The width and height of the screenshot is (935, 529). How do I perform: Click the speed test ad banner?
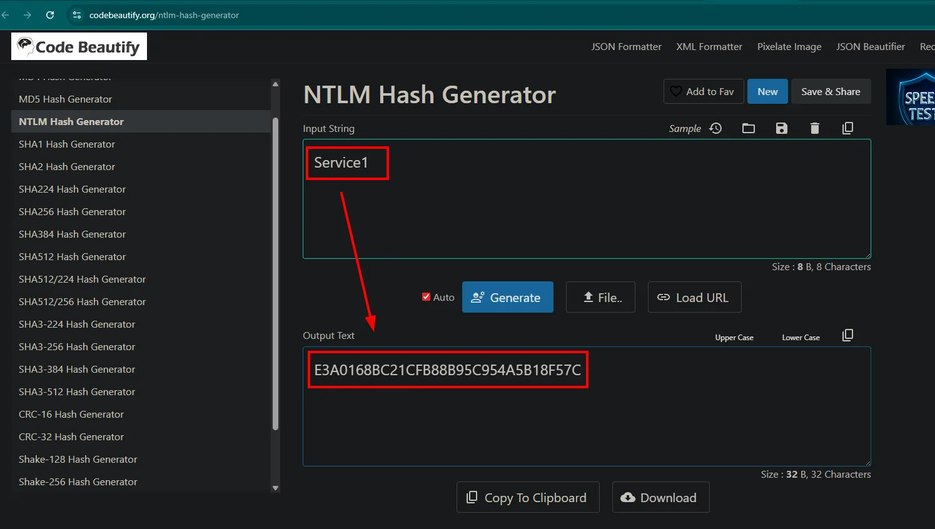click(x=911, y=97)
